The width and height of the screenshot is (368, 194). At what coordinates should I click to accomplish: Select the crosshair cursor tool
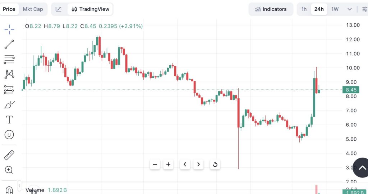coord(9,29)
